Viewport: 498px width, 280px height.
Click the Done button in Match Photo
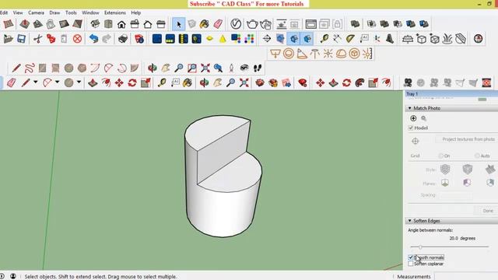point(488,211)
